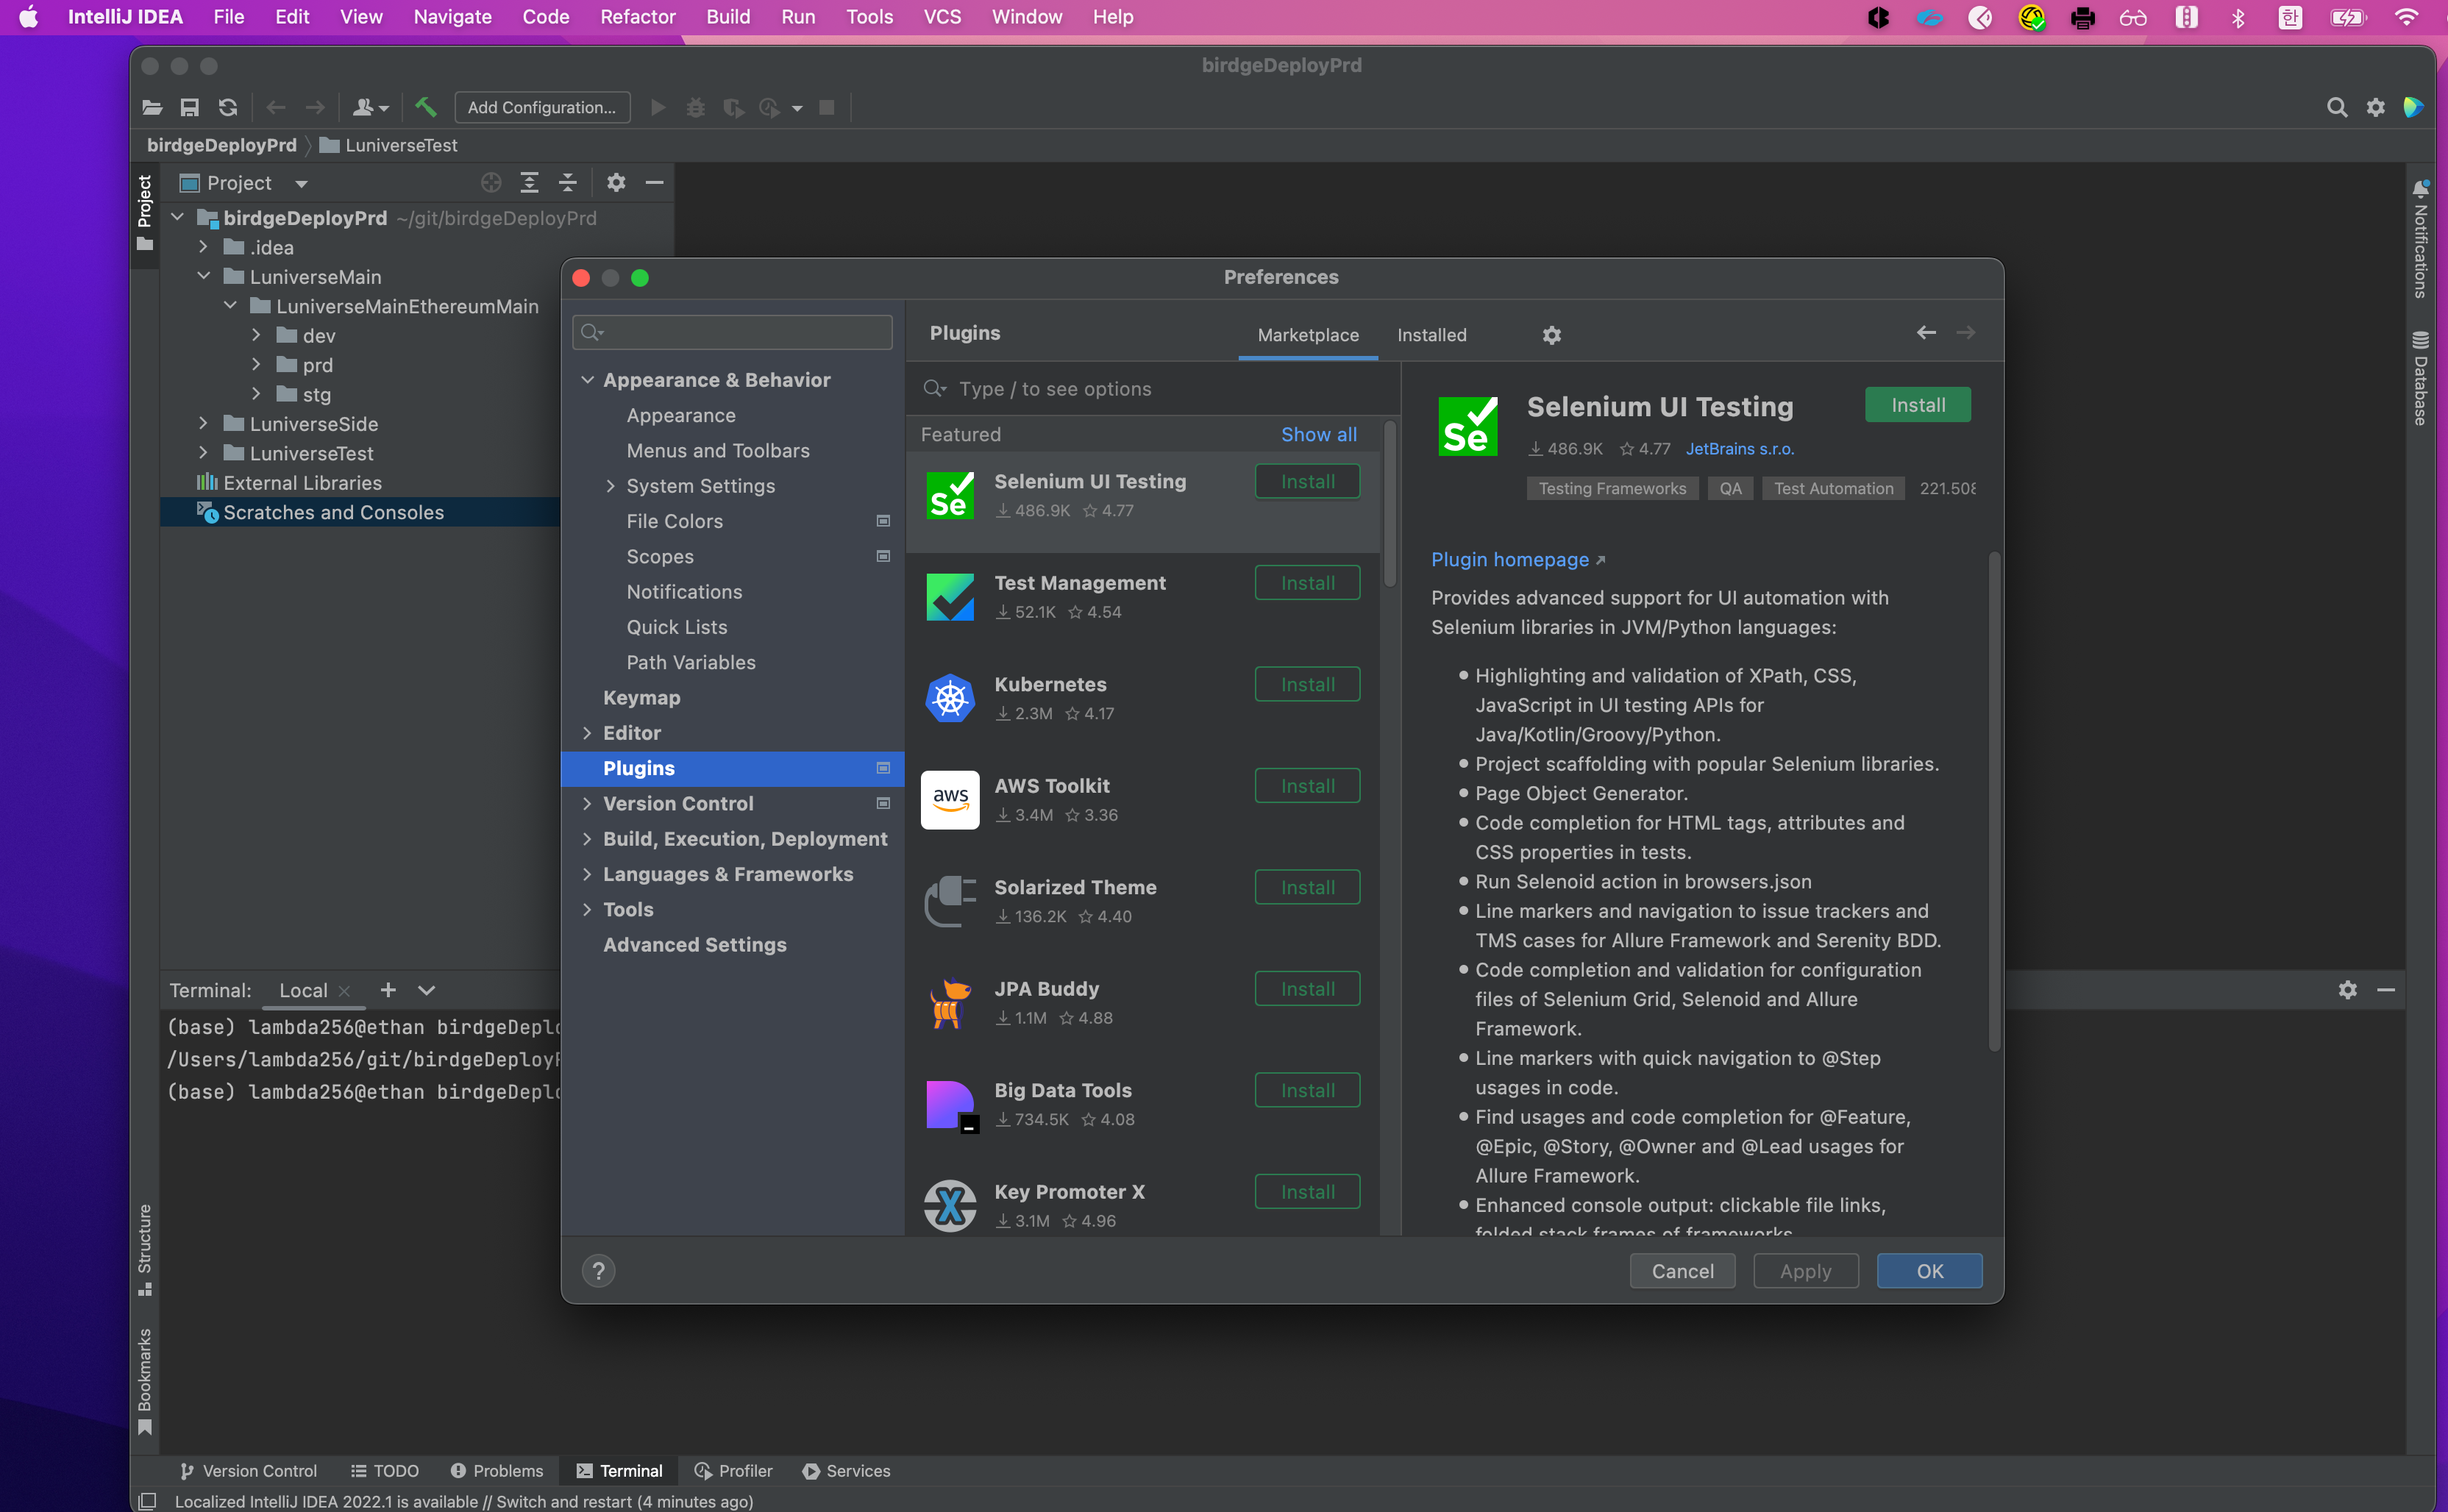
Task: Click the Build project hammer icon
Action: [x=426, y=107]
